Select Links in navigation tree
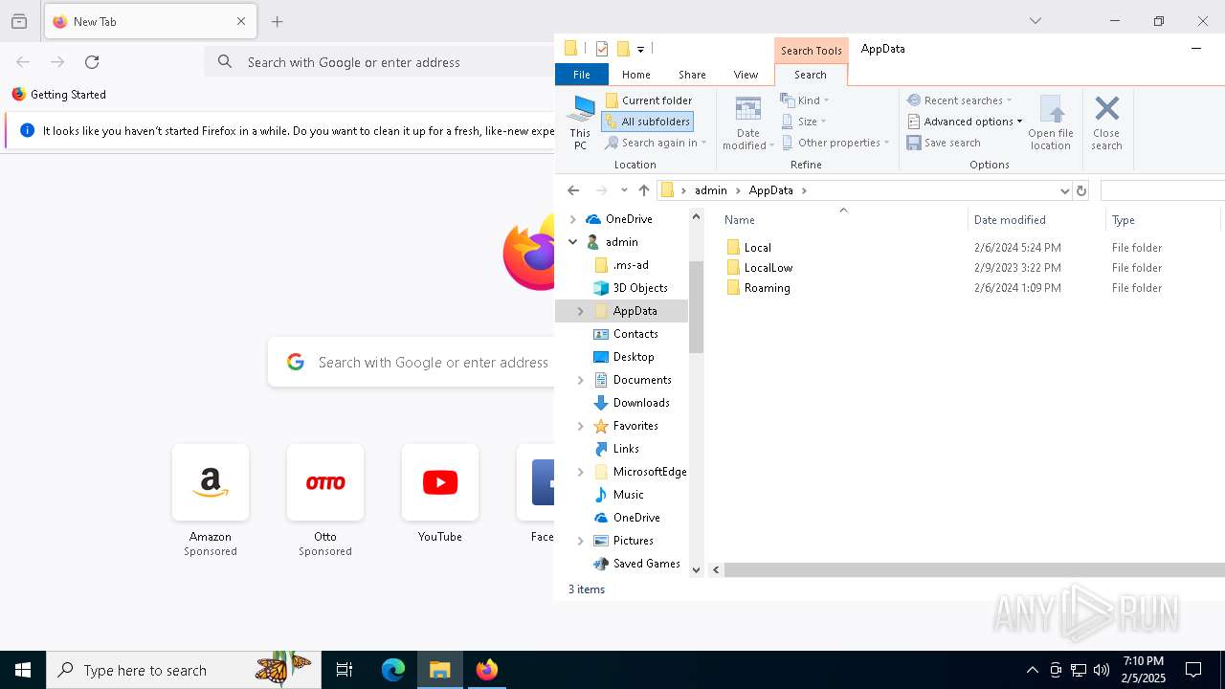This screenshot has width=1225, height=689. click(x=625, y=449)
